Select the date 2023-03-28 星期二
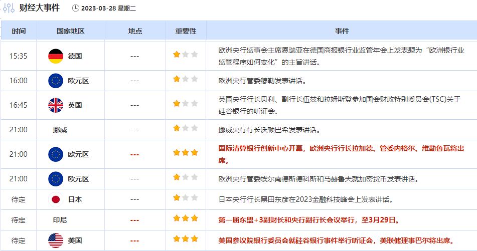The image size is (477, 251). [107, 8]
